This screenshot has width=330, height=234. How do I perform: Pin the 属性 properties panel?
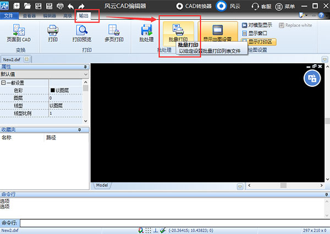coord(85,67)
